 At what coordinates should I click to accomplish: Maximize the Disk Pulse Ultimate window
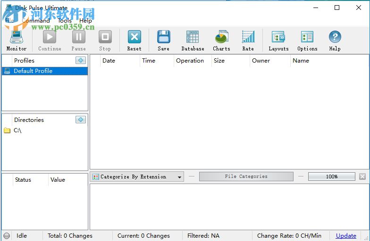pos(337,8)
